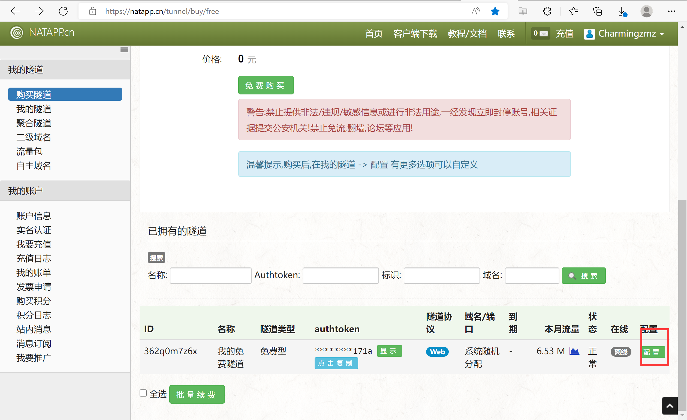Open the Favorites list
Image resolution: width=687 pixels, height=420 pixels.
coord(574,11)
